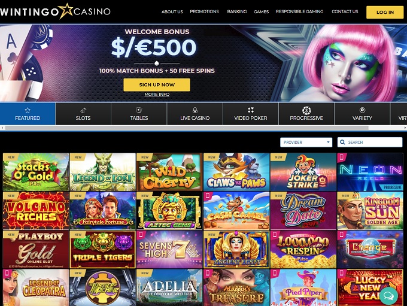
Task: Select the Tables cards icon
Action: (x=139, y=110)
